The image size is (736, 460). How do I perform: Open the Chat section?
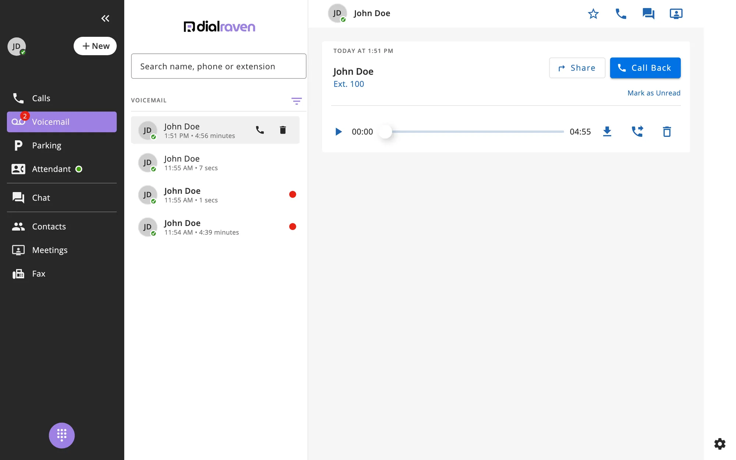pyautogui.click(x=62, y=198)
